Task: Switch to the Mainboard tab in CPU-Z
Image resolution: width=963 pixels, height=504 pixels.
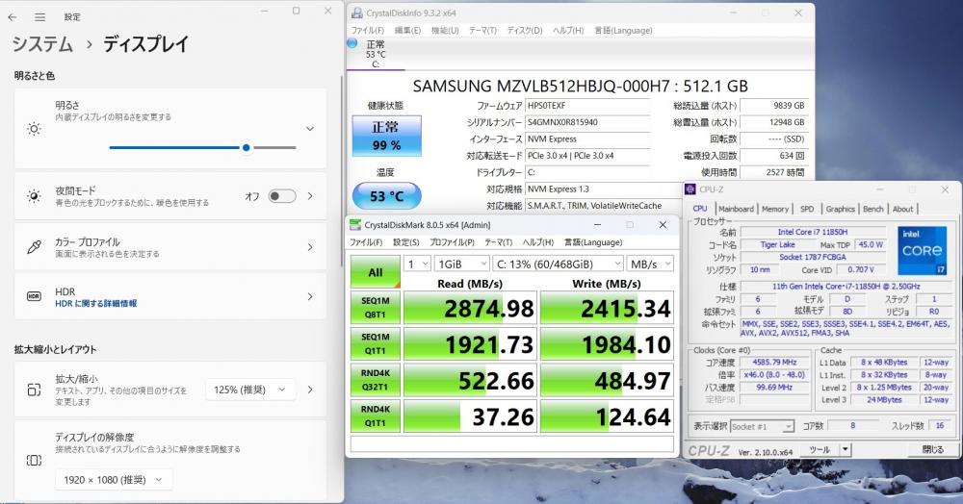Action: [736, 209]
